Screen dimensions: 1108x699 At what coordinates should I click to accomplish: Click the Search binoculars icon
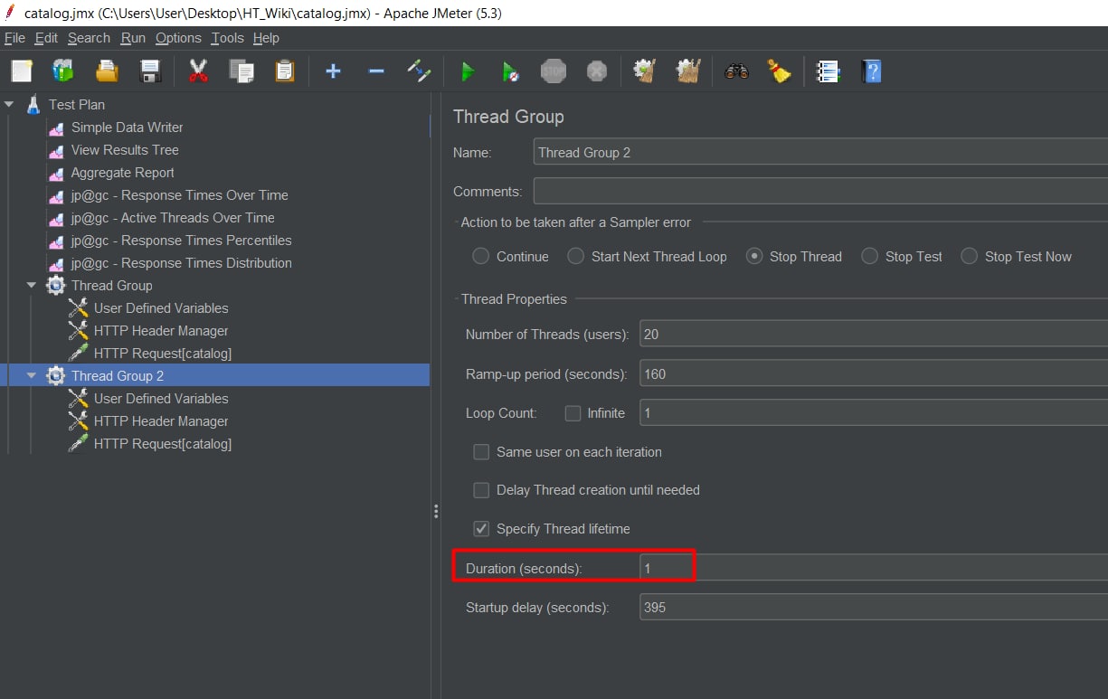point(736,71)
